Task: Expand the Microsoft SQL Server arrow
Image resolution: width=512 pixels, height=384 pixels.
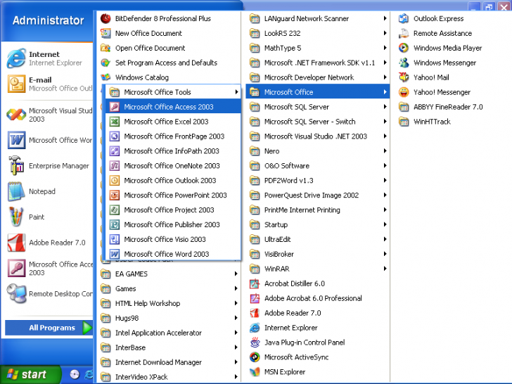Action: 385,107
